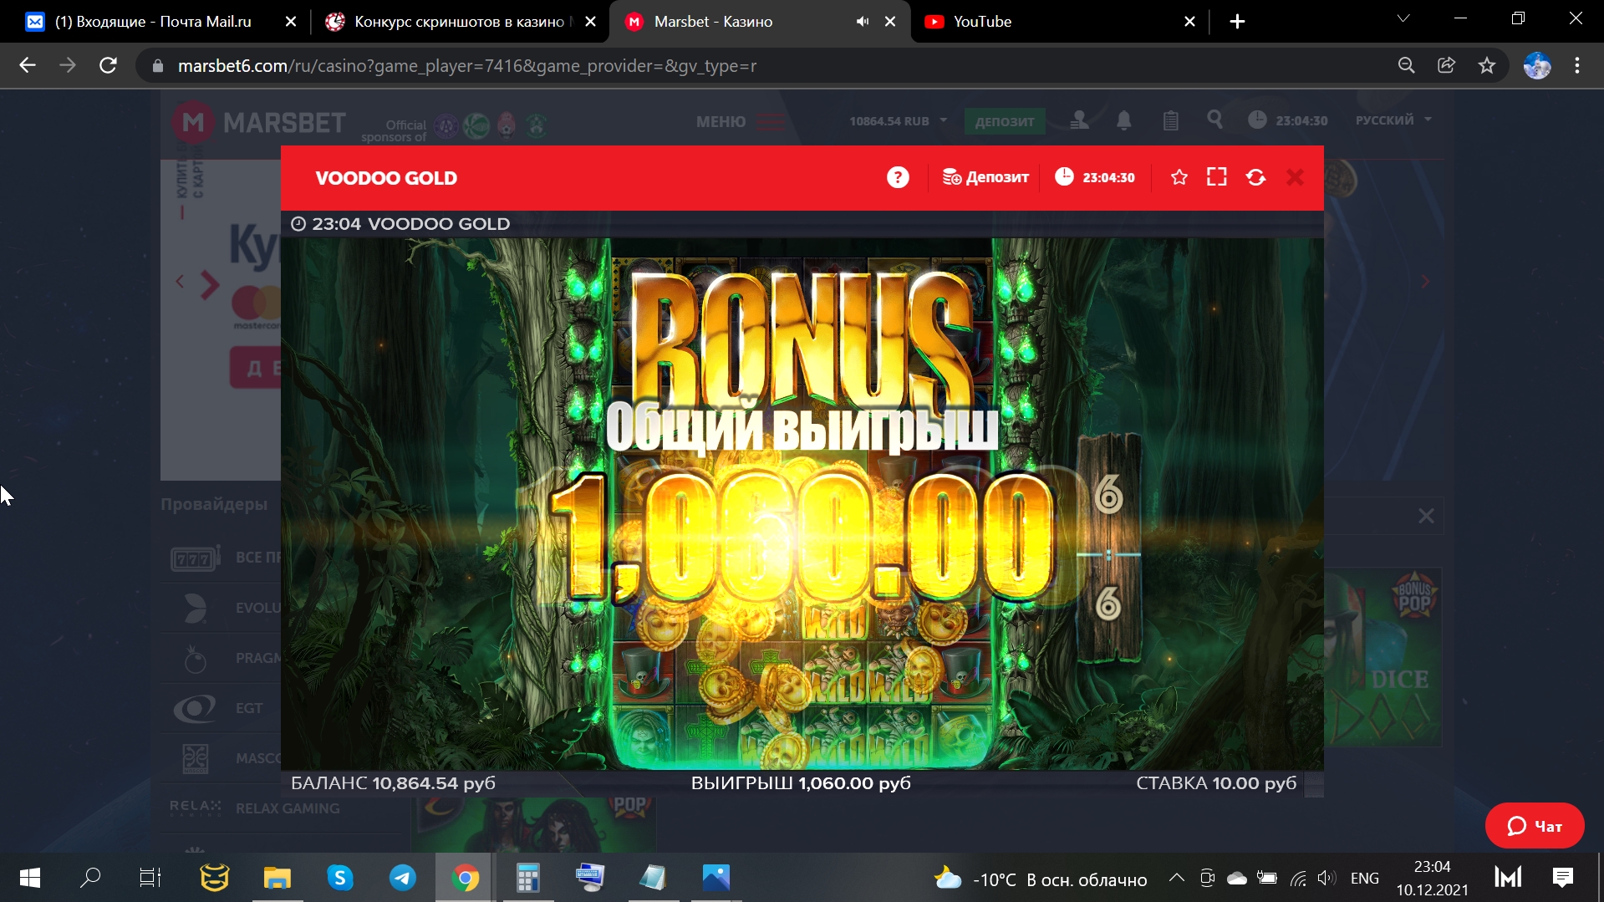Open the МЕНЮ hamburger menu
This screenshot has width=1604, height=902.
coord(740,121)
